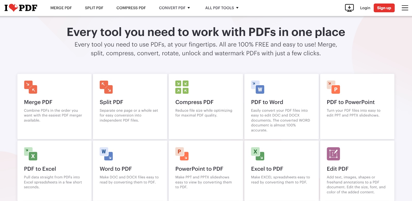Open the Excel to PDF icon
Viewport: 412px width, 201px height.
[x=257, y=154]
